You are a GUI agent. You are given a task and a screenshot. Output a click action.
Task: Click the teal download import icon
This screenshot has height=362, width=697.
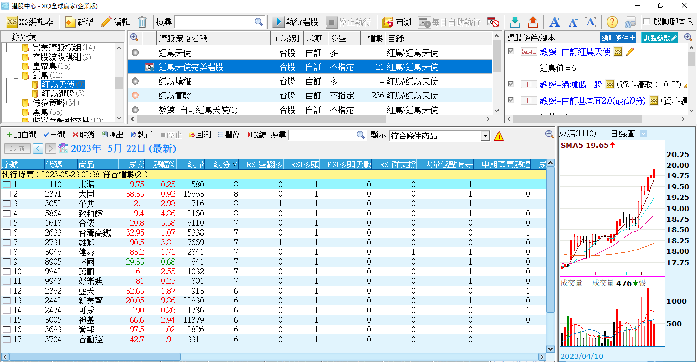(x=515, y=22)
